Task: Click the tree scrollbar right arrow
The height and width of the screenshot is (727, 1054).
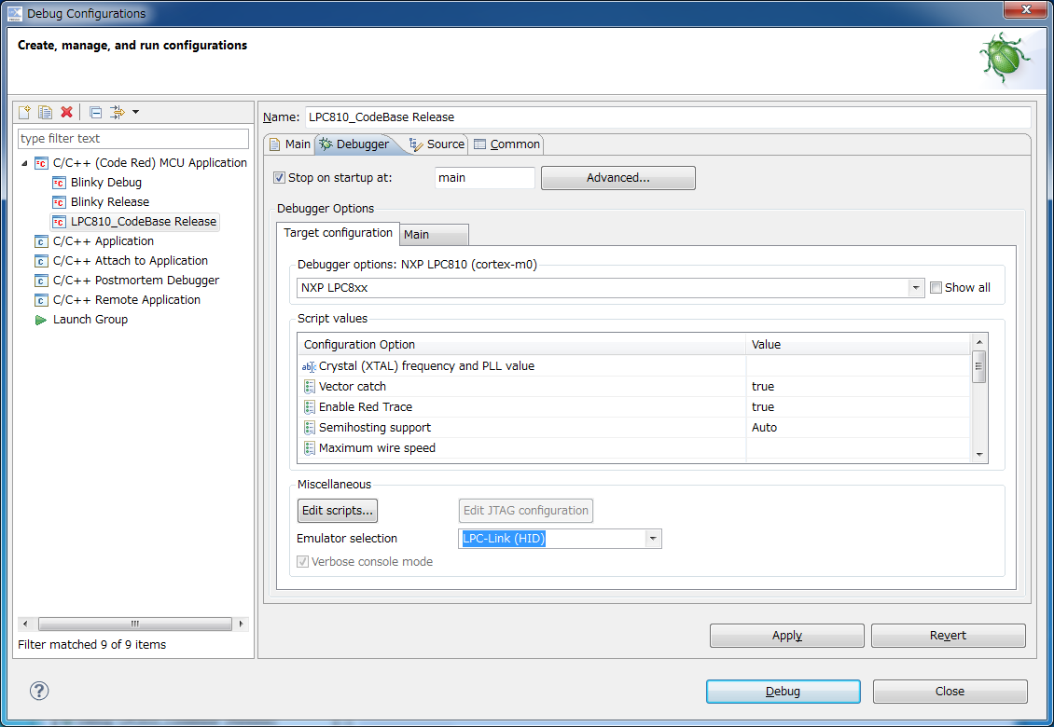Action: pos(241,624)
